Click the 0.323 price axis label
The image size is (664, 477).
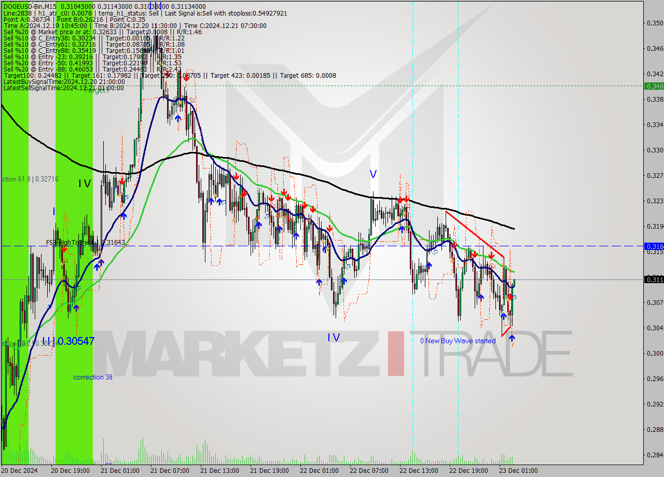point(655,201)
